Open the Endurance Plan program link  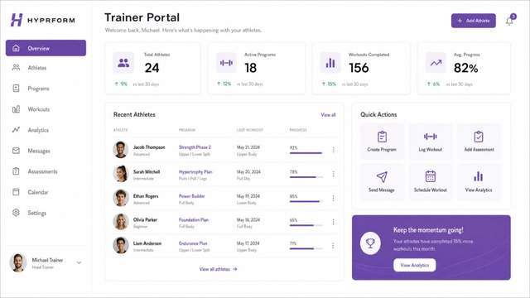(193, 243)
